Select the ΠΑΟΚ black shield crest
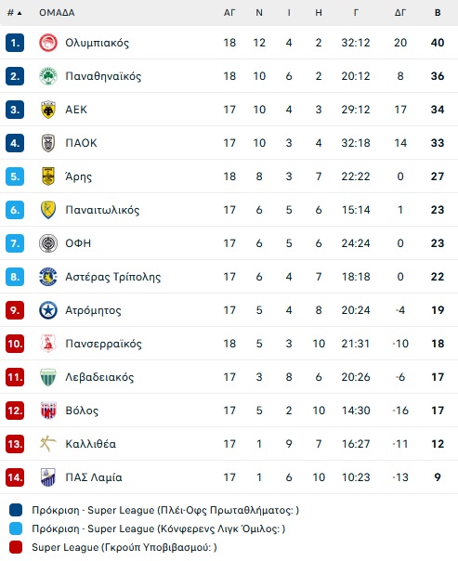 [48, 143]
